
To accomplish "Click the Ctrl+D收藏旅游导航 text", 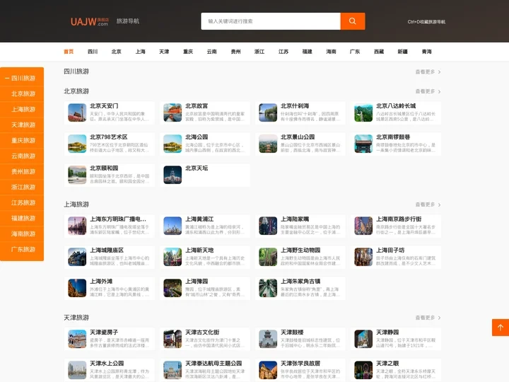I will (426, 22).
